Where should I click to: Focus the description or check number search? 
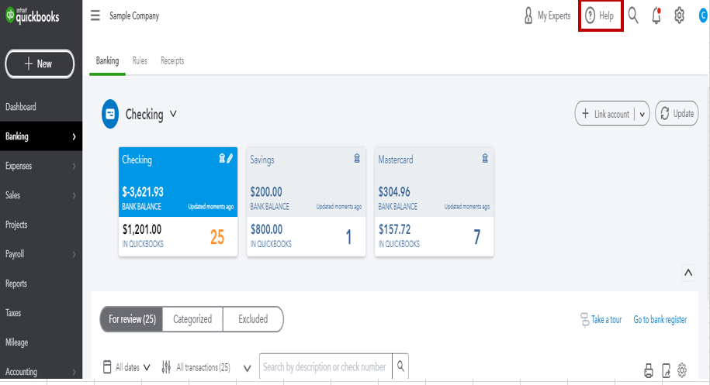coord(326,366)
